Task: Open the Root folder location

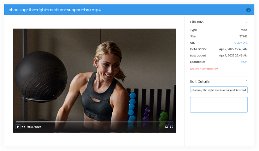Action: point(244,62)
